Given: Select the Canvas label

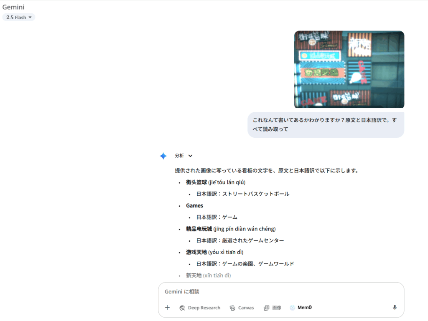Looking at the screenshot, I should (x=246, y=308).
